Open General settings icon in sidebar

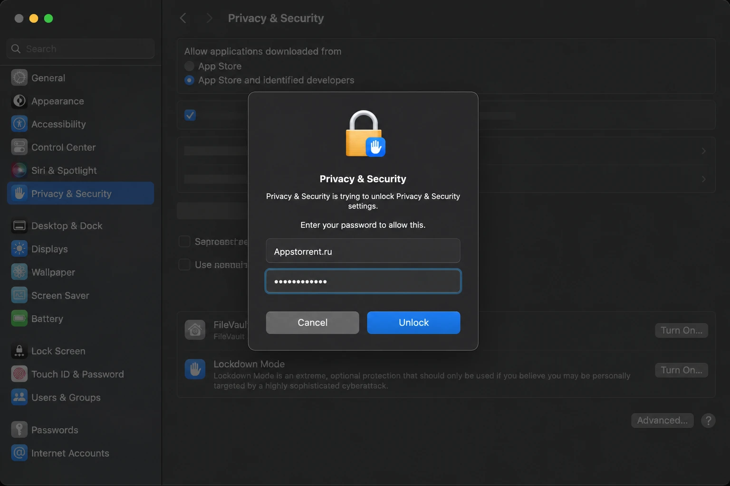click(x=19, y=77)
